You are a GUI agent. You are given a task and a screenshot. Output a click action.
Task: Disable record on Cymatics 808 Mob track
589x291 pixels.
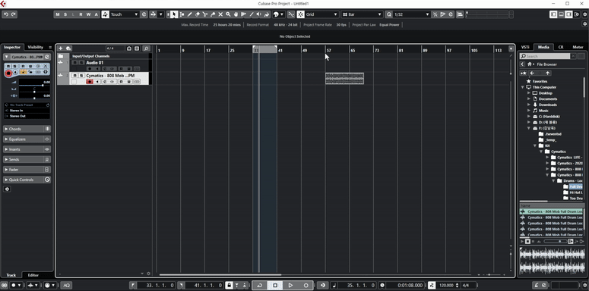90,82
